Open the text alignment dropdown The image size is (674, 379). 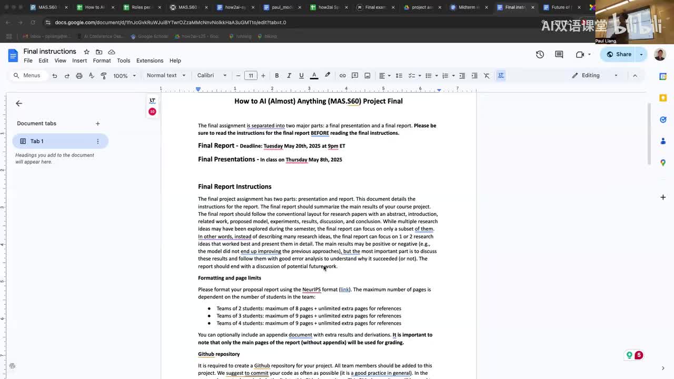[x=385, y=75]
